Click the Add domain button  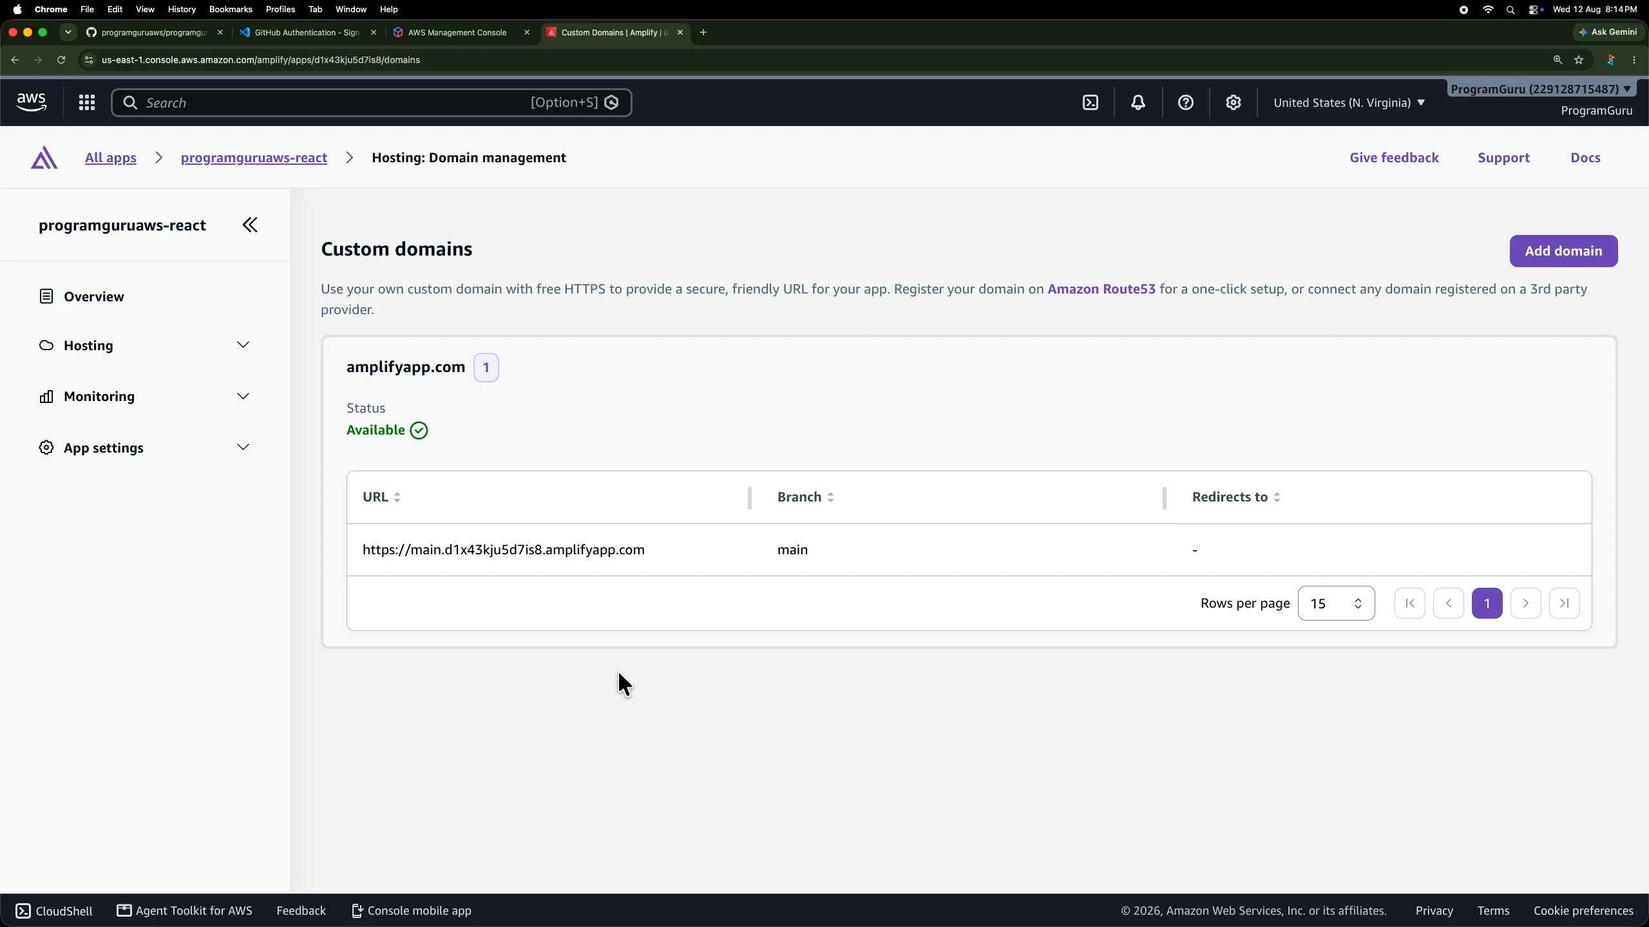pyautogui.click(x=1563, y=251)
